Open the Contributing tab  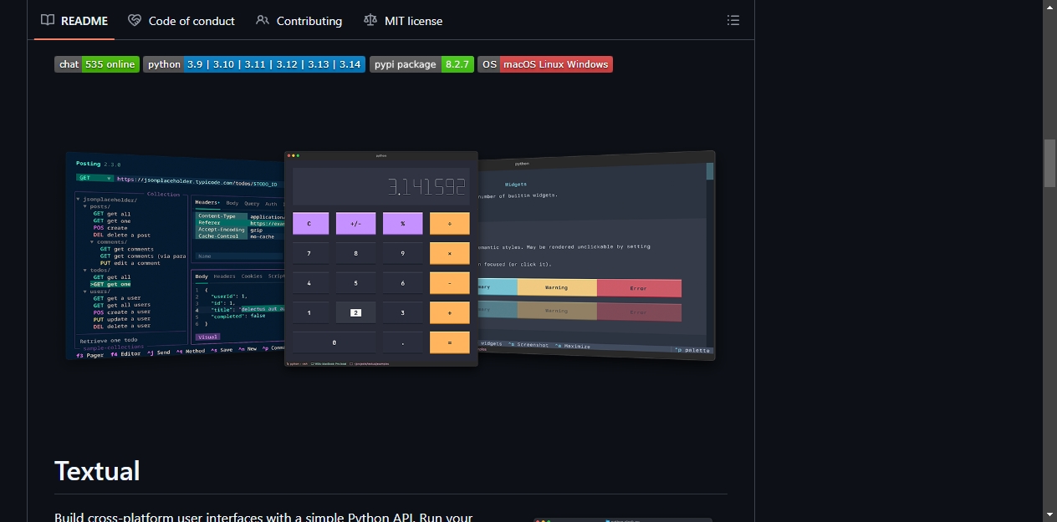pos(299,20)
